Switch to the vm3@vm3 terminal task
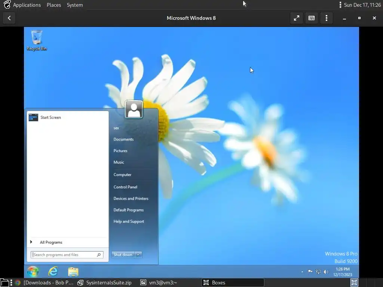 coord(159,283)
